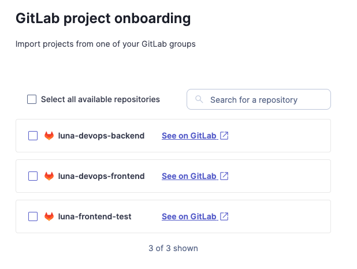Click the luna-devops-frontend repository name
Image resolution: width=357 pixels, height=269 pixels.
point(101,176)
